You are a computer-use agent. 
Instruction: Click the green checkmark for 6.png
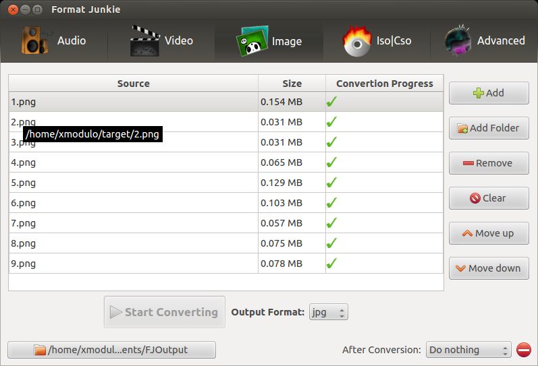tap(331, 202)
